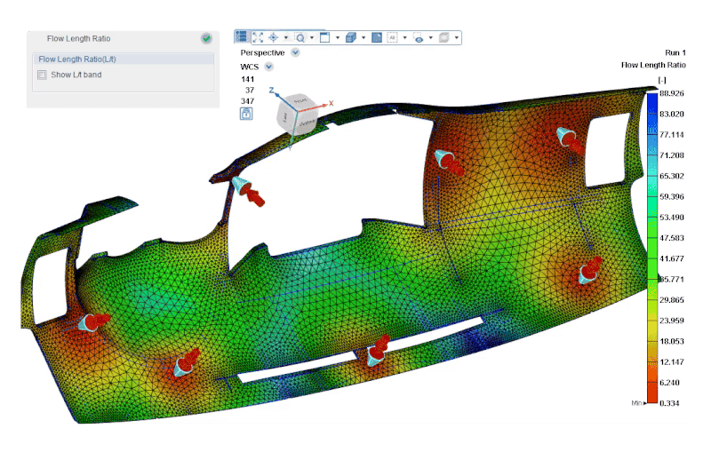Viewport: 711px width, 452px height.
Task: Enable the Show L/t band checkbox
Action: [42, 75]
